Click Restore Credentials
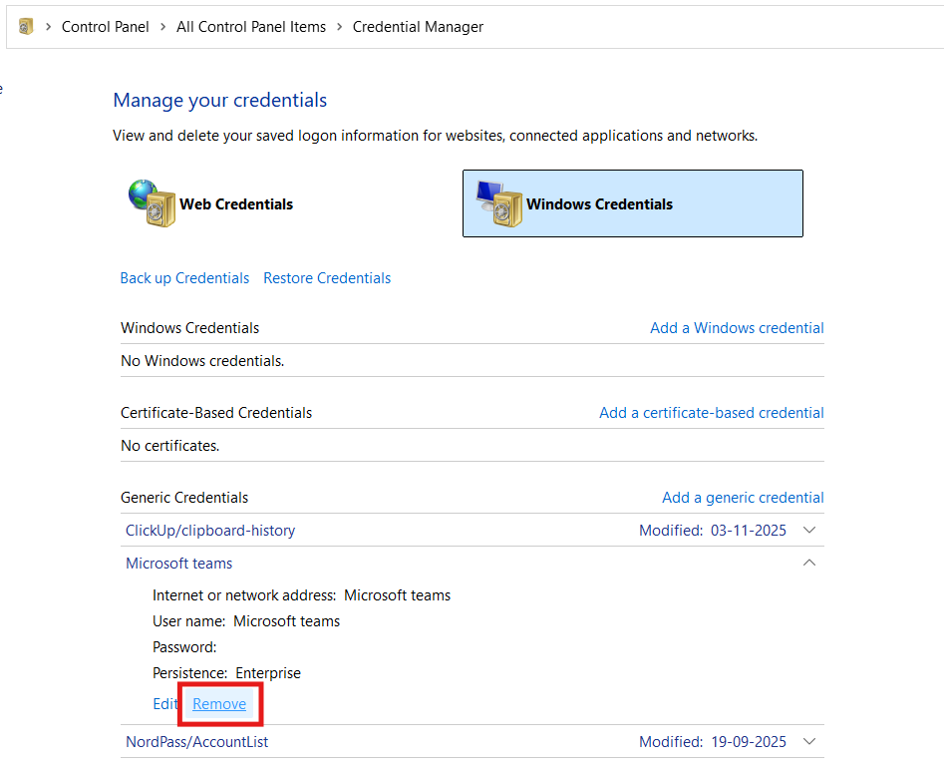Image resolution: width=944 pixels, height=768 pixels. coord(326,277)
